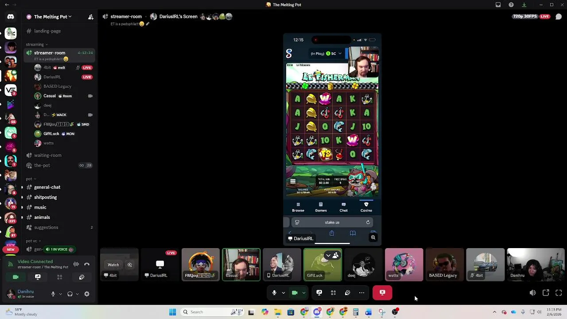
Task: Edit channel status with pencil icon
Action: [148, 24]
